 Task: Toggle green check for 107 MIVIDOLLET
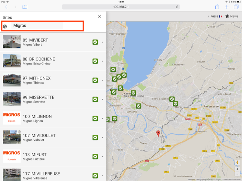coord(95,137)
